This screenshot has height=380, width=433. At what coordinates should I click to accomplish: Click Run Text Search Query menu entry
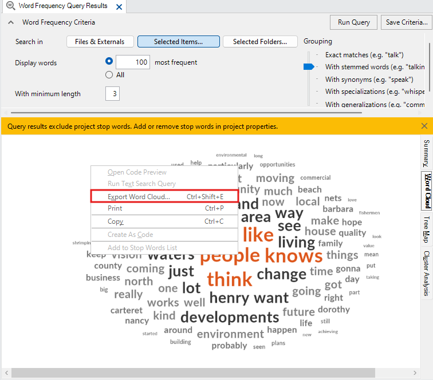164,184
